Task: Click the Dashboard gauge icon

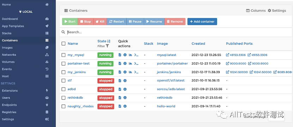Action: [47, 19]
